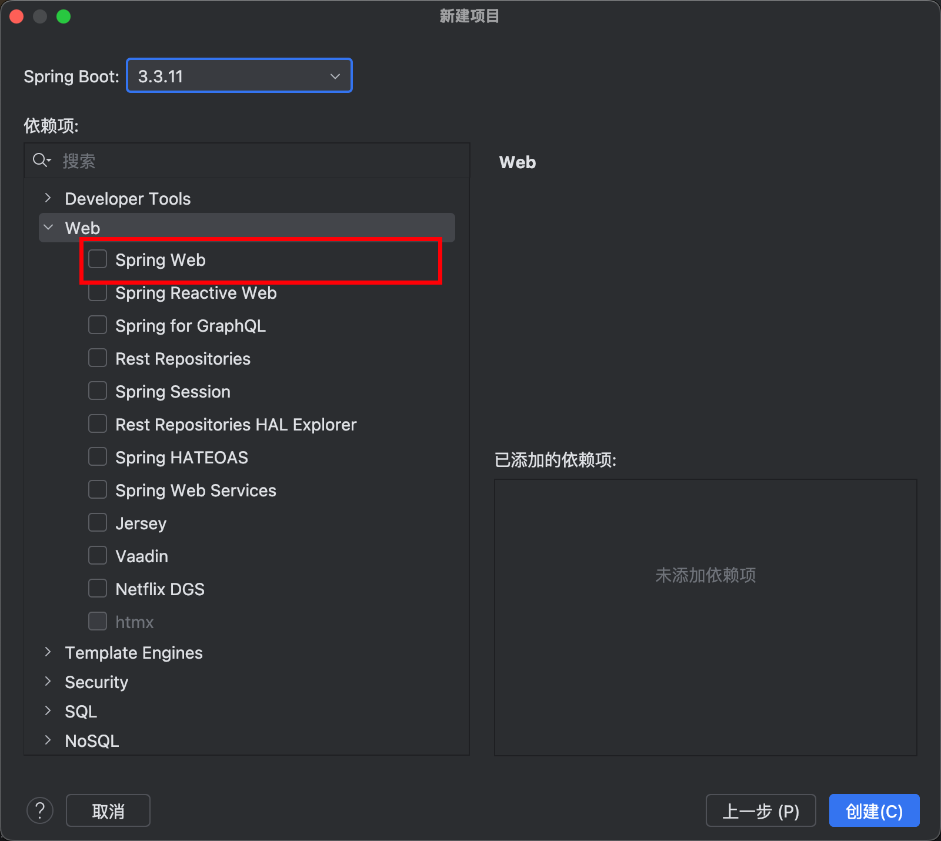Click the red window close button
Image resolution: width=941 pixels, height=841 pixels.
coord(16,16)
